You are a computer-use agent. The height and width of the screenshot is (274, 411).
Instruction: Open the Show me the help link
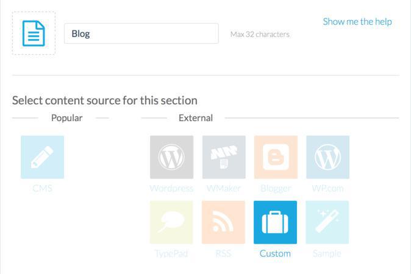(x=357, y=22)
